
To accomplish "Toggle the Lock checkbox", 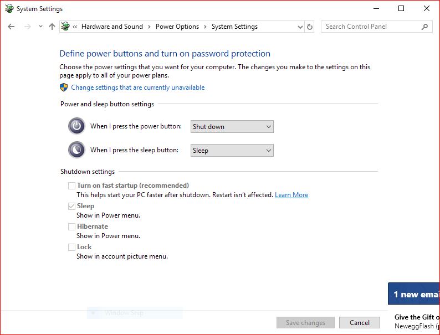I will pos(72,247).
